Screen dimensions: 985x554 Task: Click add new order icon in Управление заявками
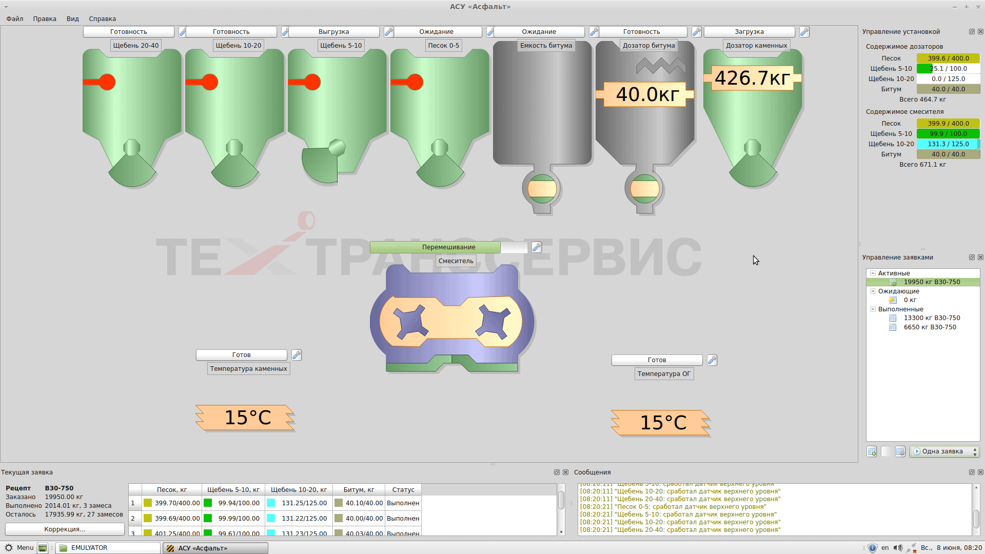[x=871, y=451]
